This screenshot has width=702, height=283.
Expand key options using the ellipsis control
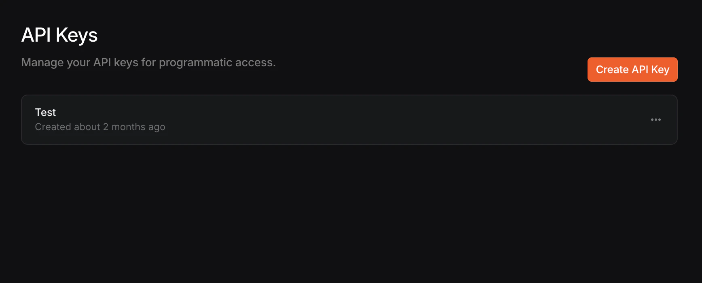pos(656,120)
